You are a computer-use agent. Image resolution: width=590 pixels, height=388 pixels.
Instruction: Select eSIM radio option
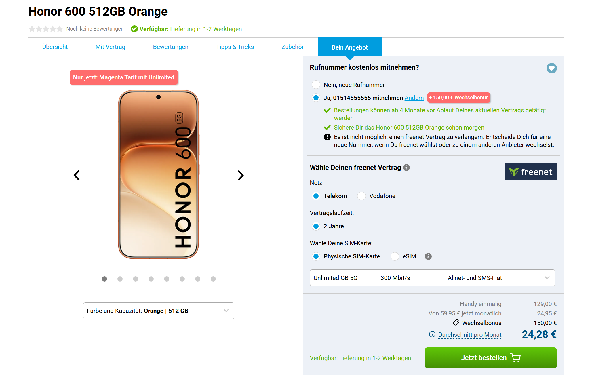395,256
